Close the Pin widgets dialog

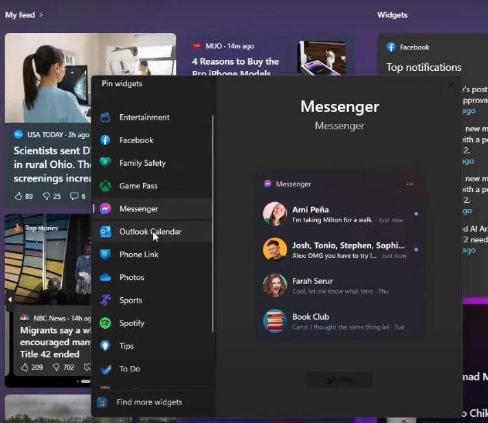coord(451,85)
